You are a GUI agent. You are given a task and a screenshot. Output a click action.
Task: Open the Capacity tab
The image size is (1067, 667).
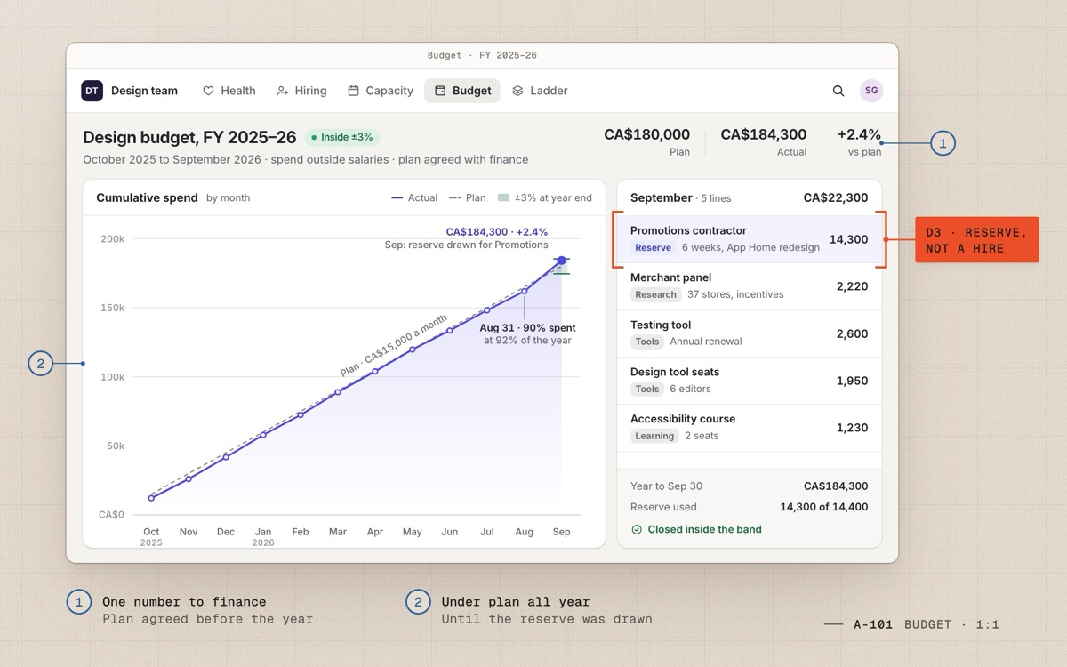point(380,91)
